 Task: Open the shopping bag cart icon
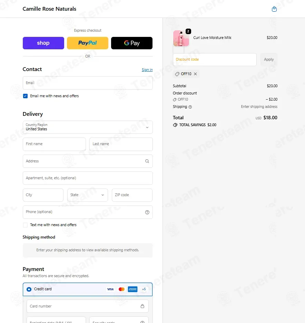click(x=274, y=9)
